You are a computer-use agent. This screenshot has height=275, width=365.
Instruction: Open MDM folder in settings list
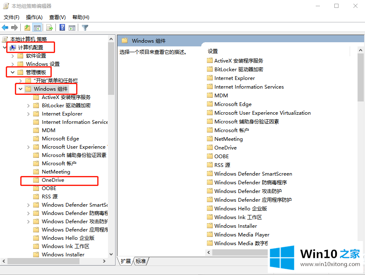click(221, 96)
